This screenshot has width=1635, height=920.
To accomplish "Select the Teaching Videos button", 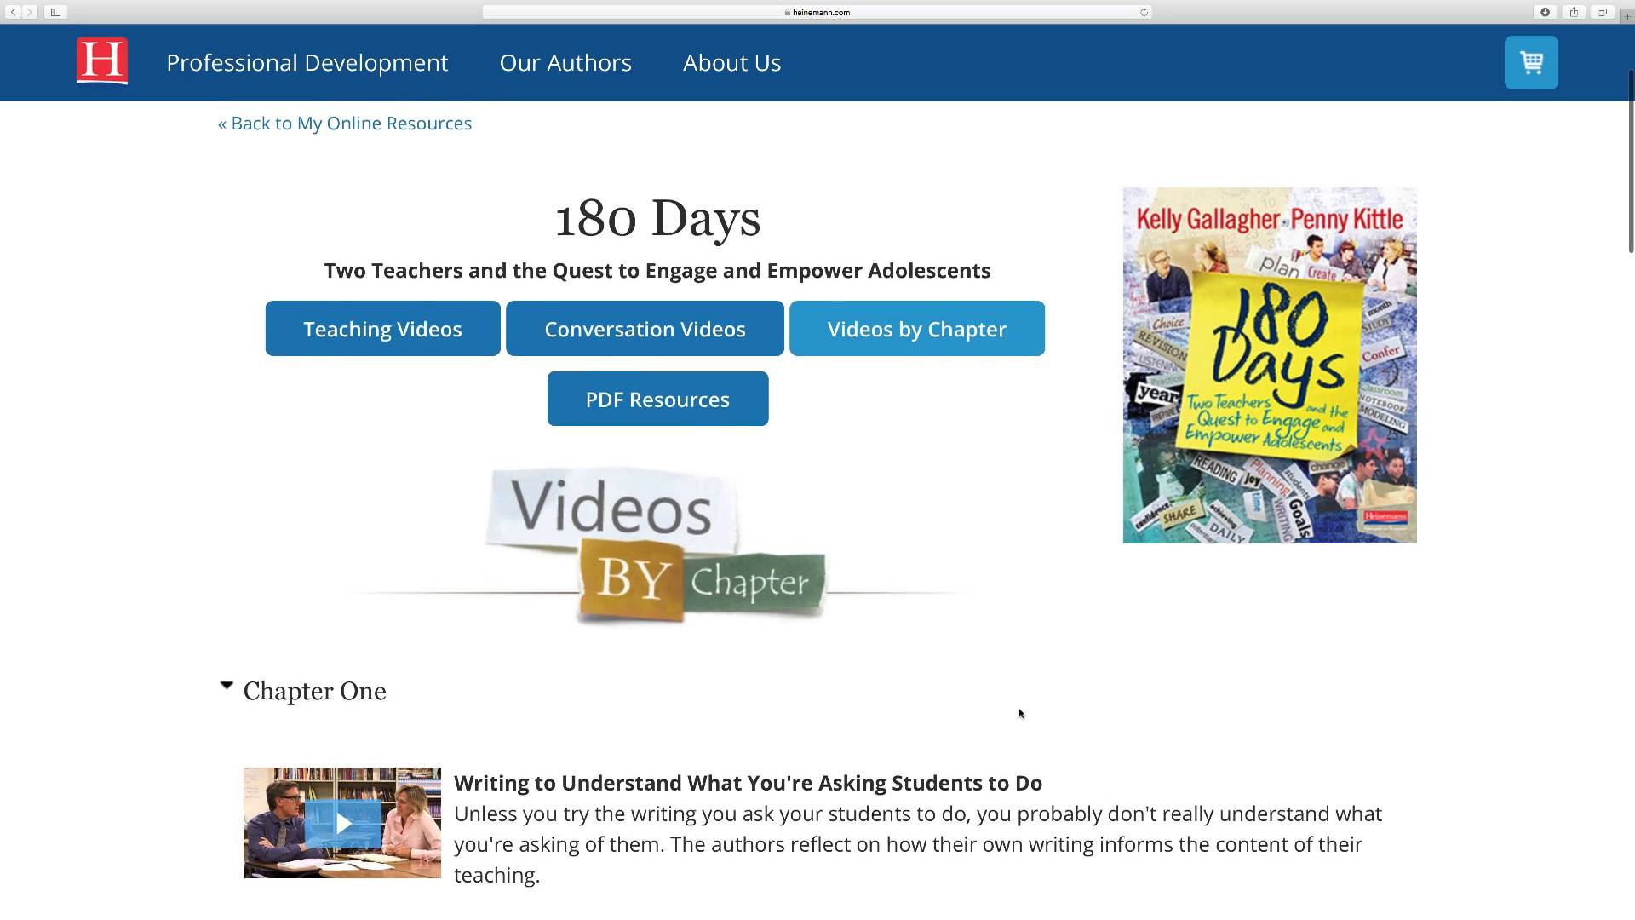I will (x=382, y=328).
